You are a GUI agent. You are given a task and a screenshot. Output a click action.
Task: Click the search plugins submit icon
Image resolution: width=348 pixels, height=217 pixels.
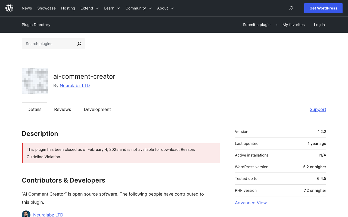[x=79, y=44]
